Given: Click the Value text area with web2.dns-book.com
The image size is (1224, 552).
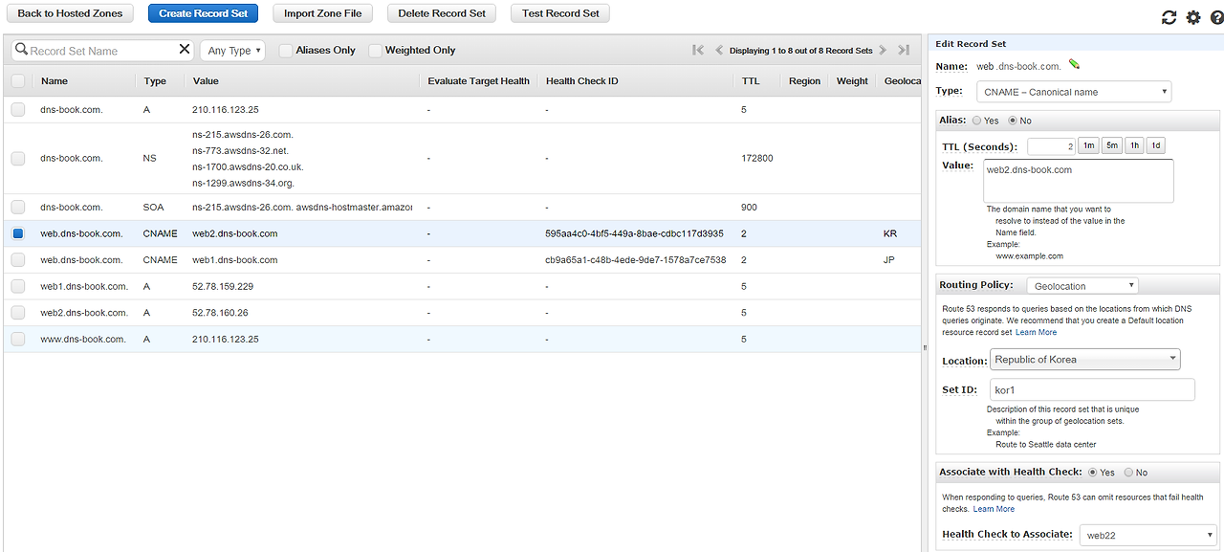Looking at the screenshot, I should (1079, 181).
